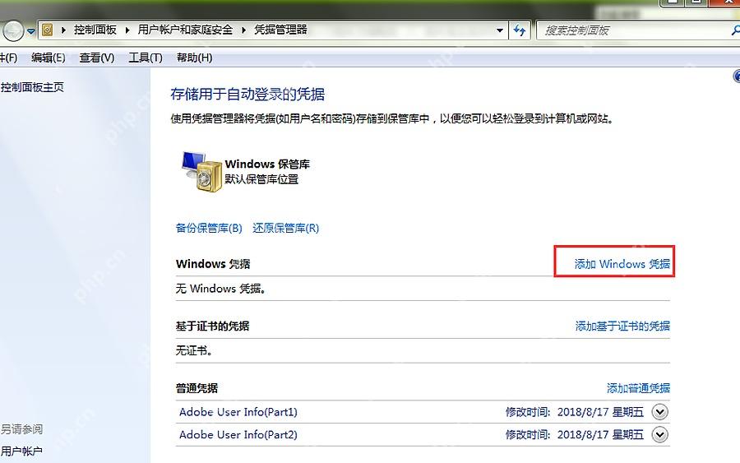Click 添加基于证书的凭据 link
740x463 pixels.
[x=622, y=326]
